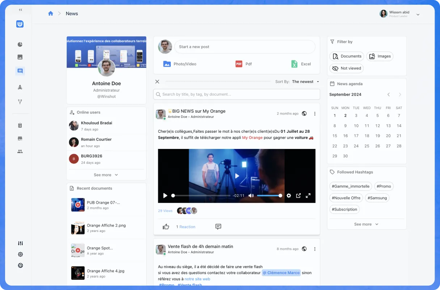Toggle the Images filter chip
This screenshot has height=290, width=440.
380,56
